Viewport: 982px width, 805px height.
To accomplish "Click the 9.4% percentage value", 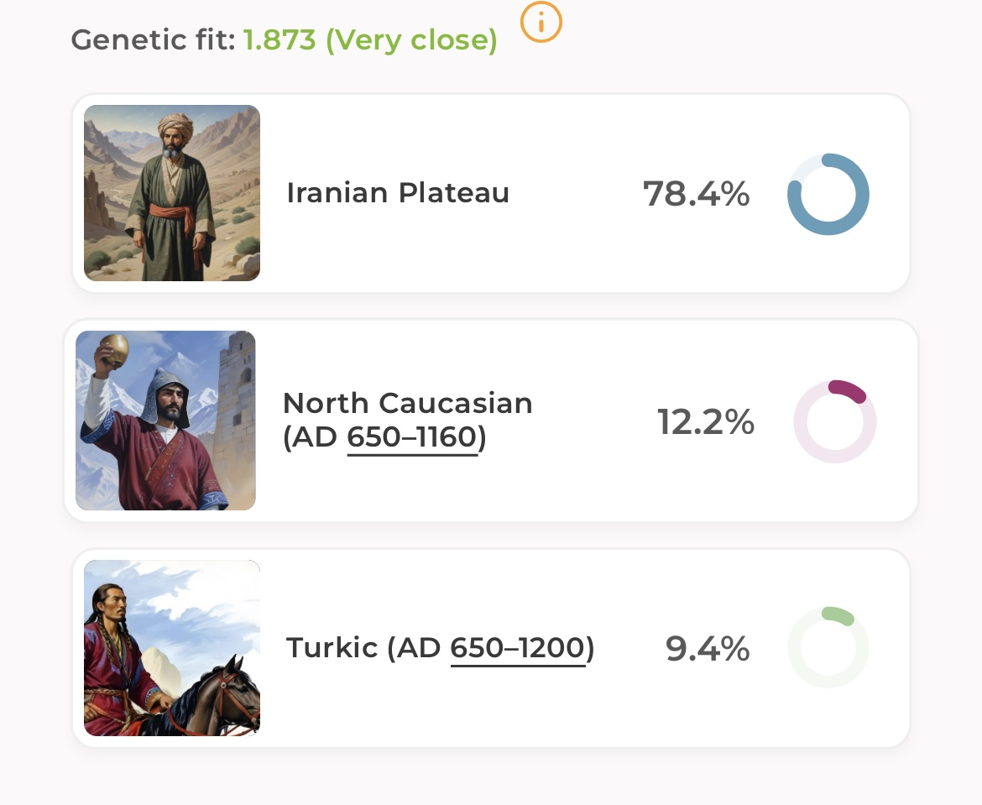I will click(707, 649).
